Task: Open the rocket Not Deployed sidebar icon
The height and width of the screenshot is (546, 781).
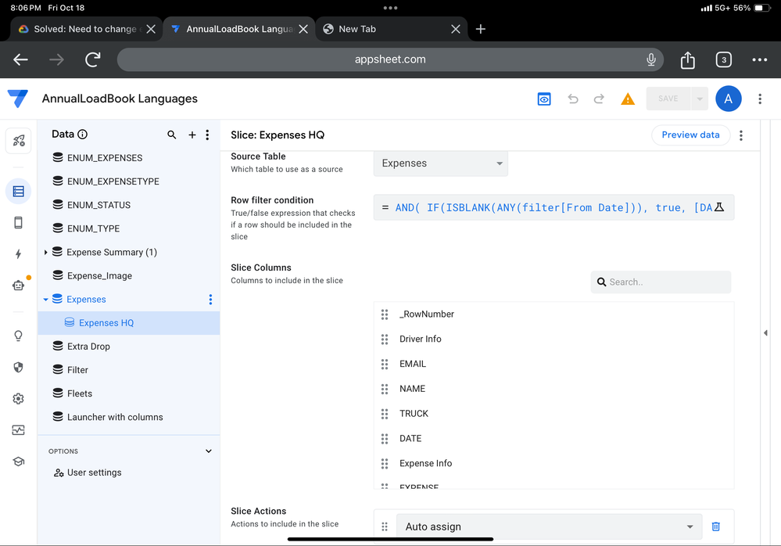Action: [19, 141]
